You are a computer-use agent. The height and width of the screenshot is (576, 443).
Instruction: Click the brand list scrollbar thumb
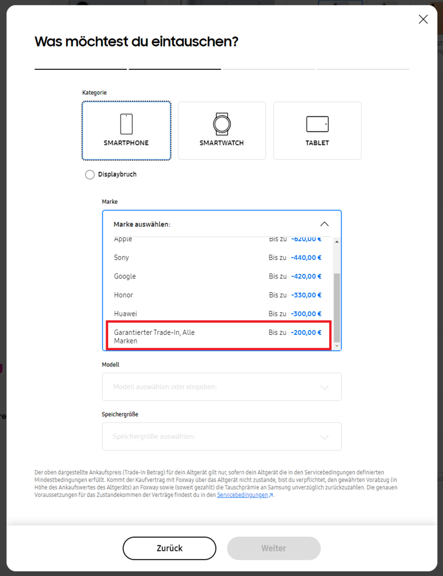(x=336, y=307)
